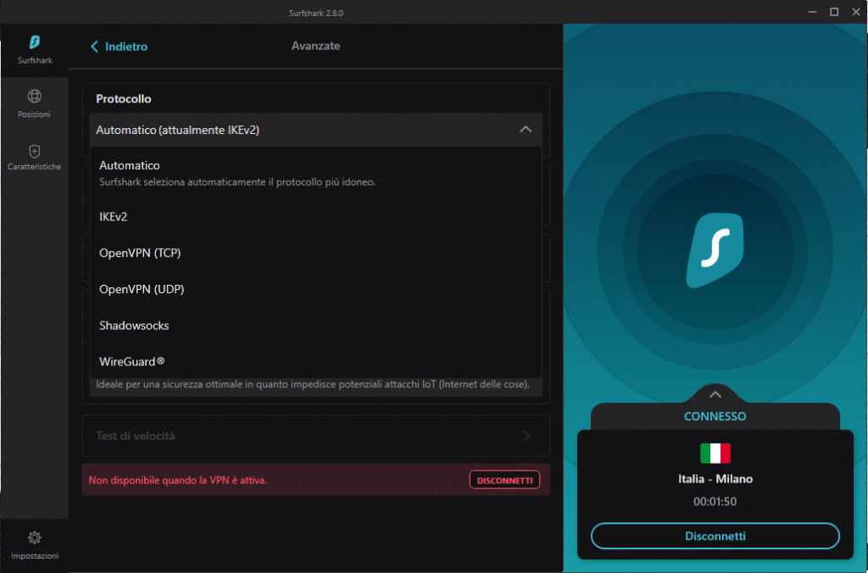Open the Caratteristiche shield icon

click(x=34, y=152)
